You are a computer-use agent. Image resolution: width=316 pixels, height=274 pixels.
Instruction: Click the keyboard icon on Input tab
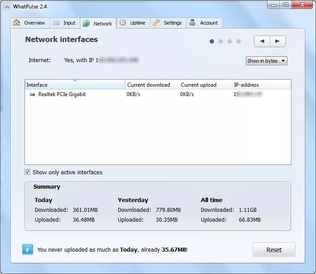pos(56,23)
